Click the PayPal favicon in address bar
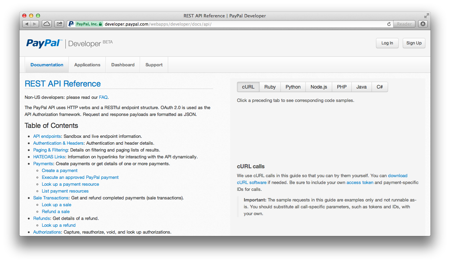The image size is (450, 263). click(x=71, y=24)
